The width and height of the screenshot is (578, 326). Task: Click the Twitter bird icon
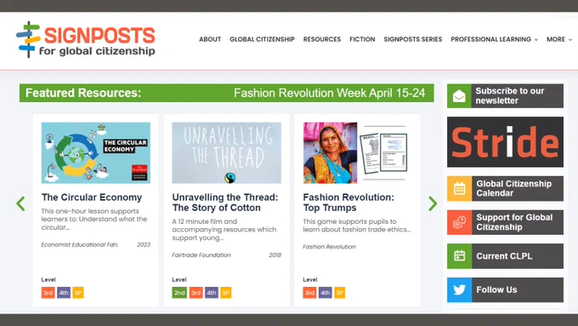coord(459,289)
